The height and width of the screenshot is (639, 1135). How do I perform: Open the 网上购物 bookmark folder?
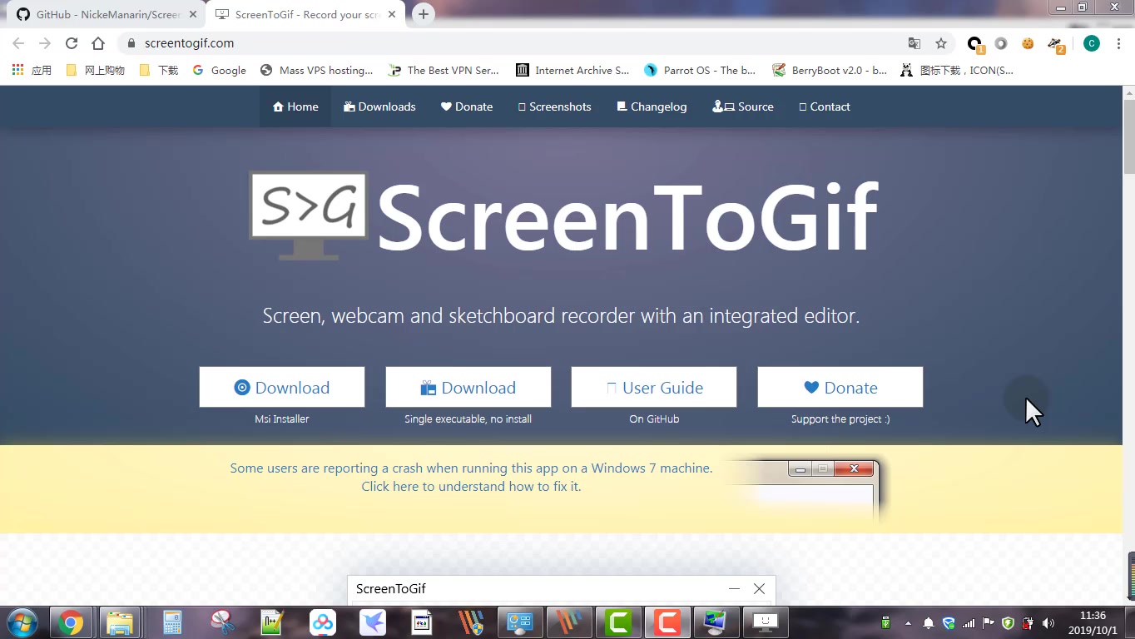[x=95, y=71]
